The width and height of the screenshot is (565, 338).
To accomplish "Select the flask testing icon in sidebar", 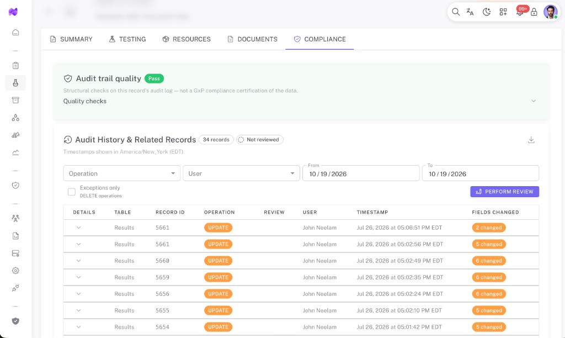I will [15, 83].
